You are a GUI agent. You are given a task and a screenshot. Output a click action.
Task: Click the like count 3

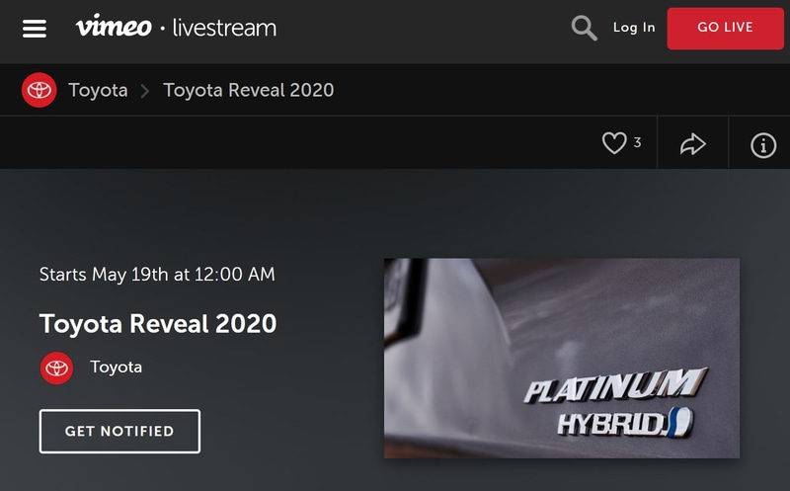[x=637, y=142]
